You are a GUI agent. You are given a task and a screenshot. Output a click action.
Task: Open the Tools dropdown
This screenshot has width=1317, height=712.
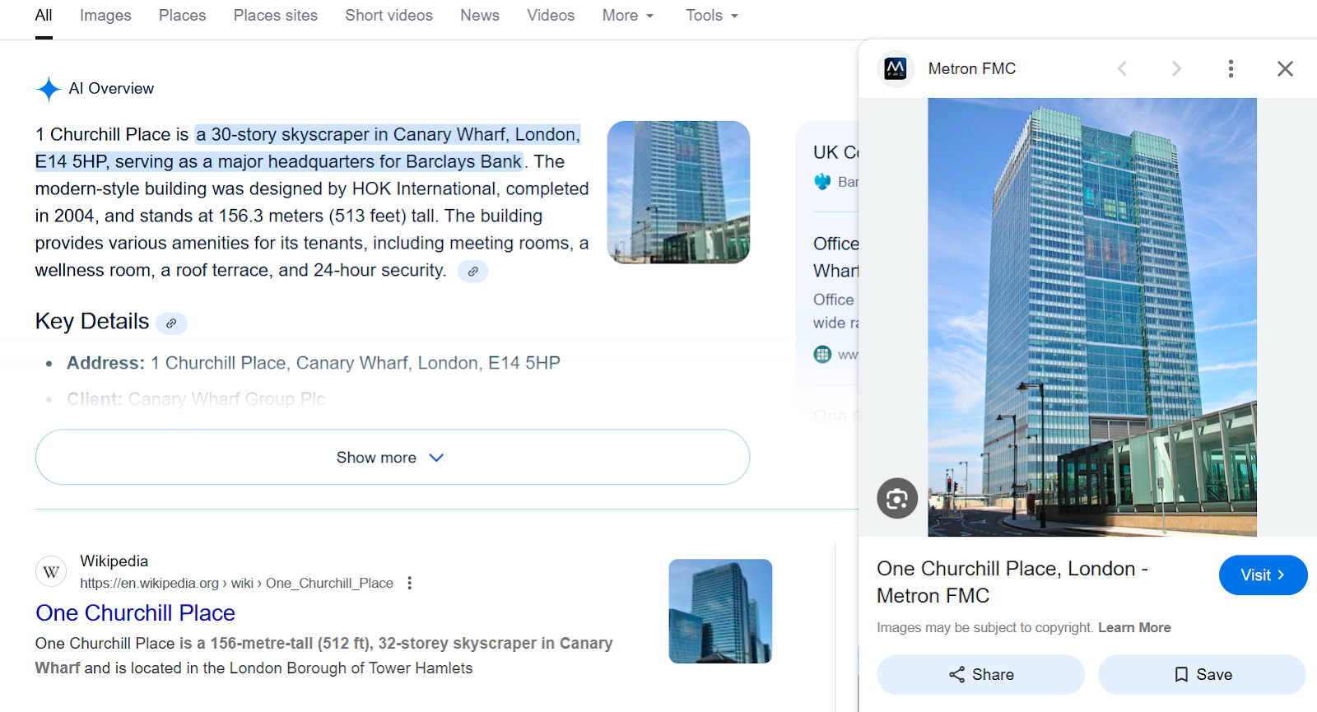[712, 16]
